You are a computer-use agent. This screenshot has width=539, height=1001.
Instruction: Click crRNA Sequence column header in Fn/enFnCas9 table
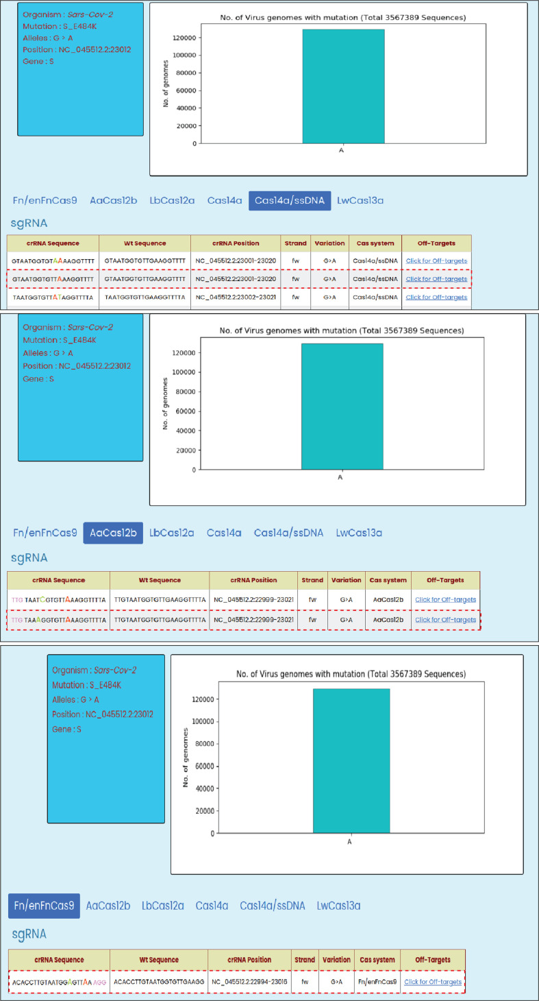point(59,960)
